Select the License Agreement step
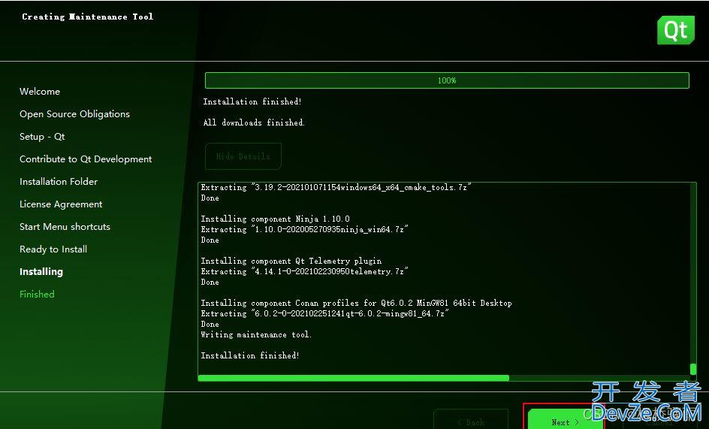 (61, 204)
